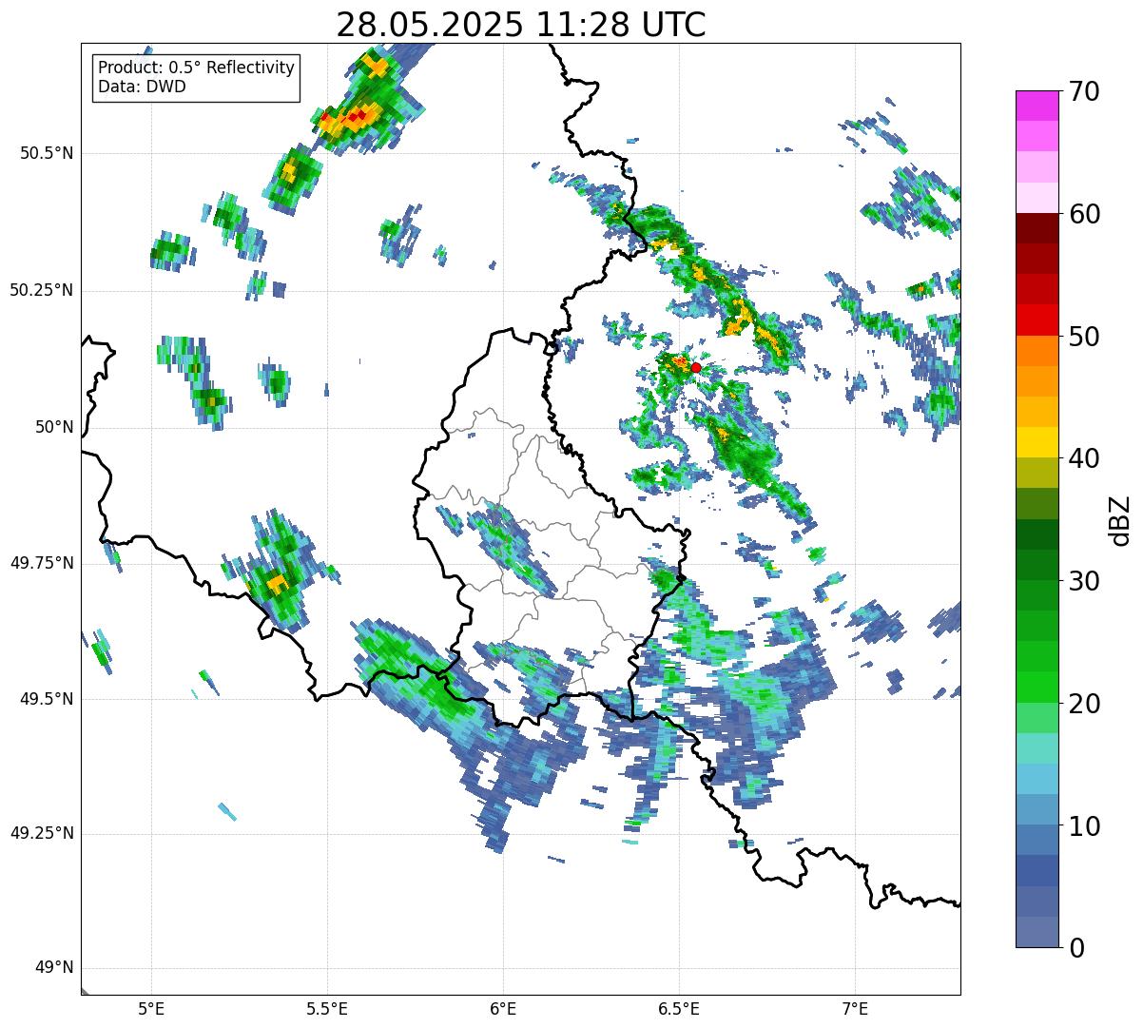Click the 50.5°N latitude label
This screenshot has height=1028, width=1143.
click(48, 154)
